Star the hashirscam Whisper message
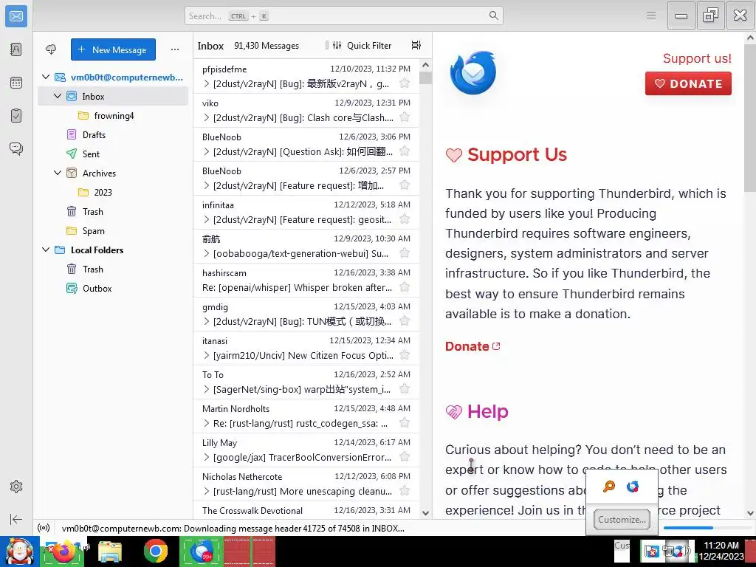756x567 pixels. click(x=405, y=287)
